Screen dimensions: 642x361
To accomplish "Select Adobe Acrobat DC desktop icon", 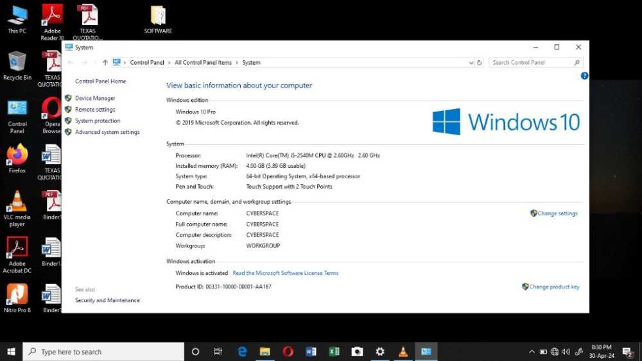I will 17,255.
